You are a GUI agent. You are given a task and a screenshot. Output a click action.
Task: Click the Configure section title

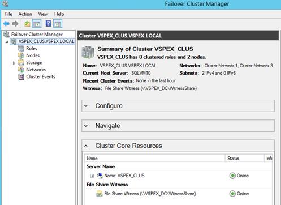109,106
